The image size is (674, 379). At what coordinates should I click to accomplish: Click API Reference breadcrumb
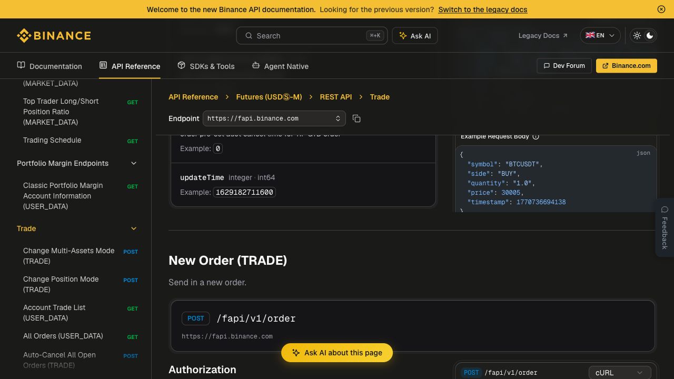pyautogui.click(x=193, y=97)
